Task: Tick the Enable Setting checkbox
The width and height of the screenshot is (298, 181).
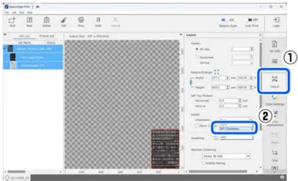Action: coord(204,163)
